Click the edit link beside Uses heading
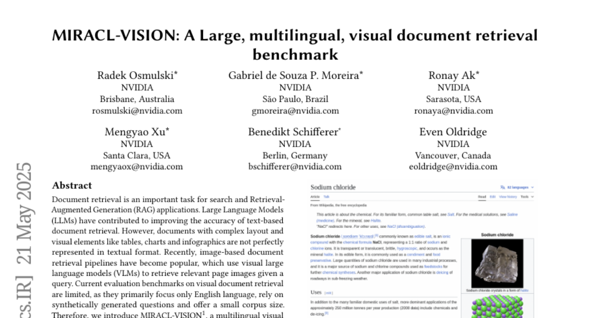590x318 pixels. tap(329, 293)
